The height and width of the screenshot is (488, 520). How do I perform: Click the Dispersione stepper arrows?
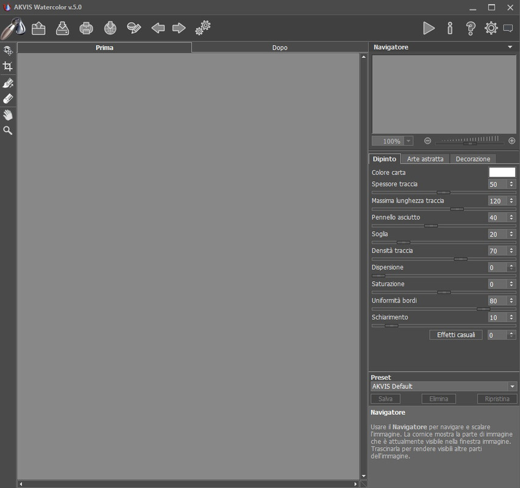tap(511, 267)
